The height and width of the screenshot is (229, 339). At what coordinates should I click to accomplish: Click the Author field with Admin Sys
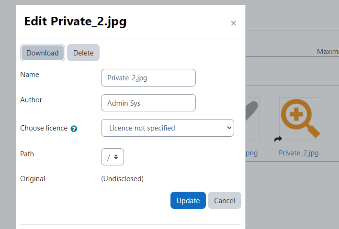click(x=148, y=103)
